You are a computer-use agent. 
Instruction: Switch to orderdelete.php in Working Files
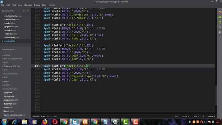[x=11, y=37]
